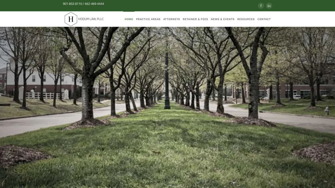Open the Attorneys menu item
335x188 pixels.
(x=172, y=19)
